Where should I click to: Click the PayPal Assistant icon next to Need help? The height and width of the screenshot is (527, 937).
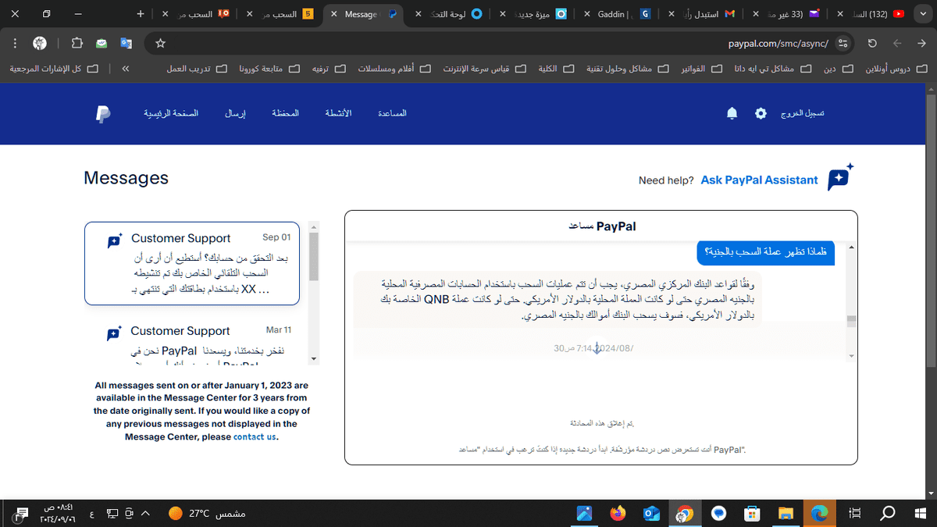[x=839, y=179]
